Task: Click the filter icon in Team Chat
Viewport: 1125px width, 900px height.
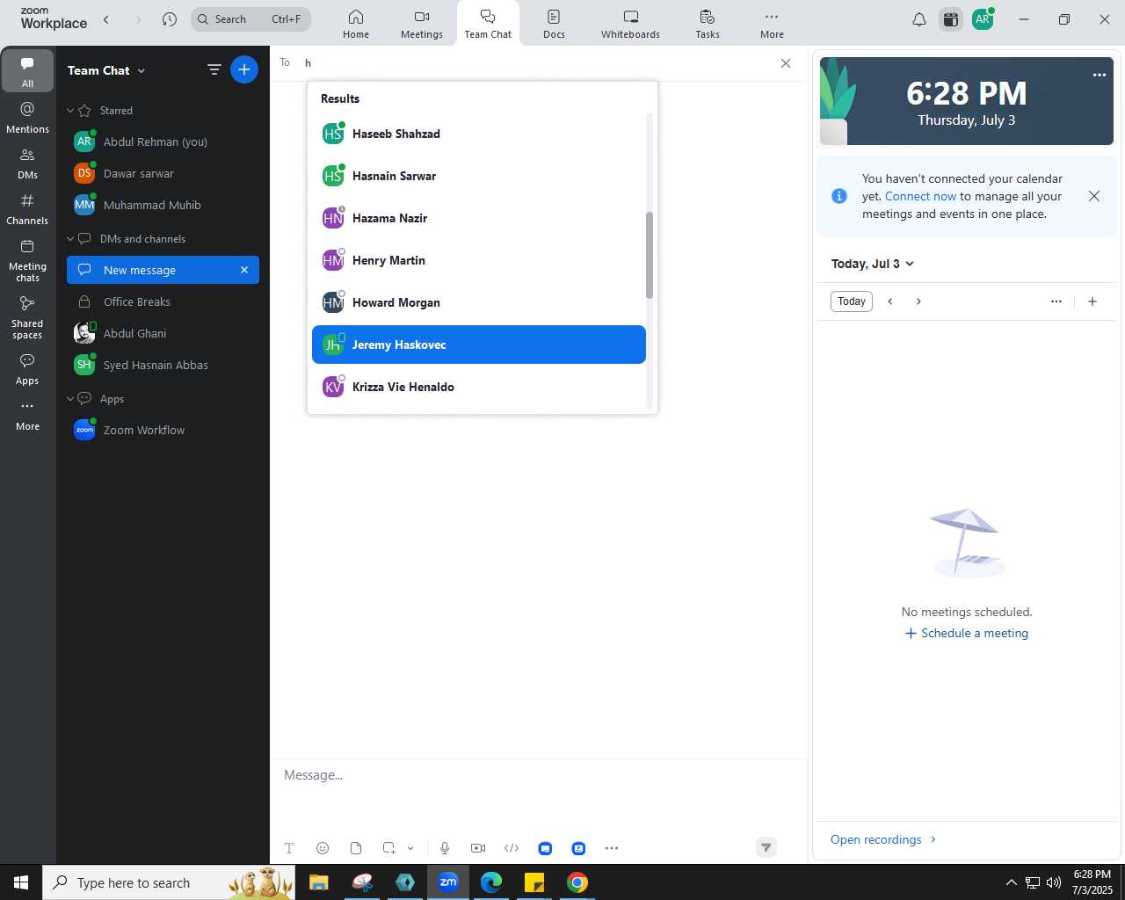Action: (x=214, y=69)
